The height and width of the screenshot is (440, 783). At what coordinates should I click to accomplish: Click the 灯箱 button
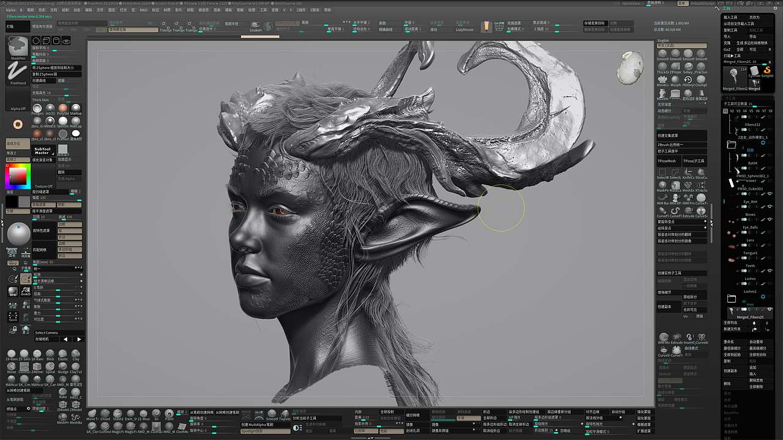pyautogui.click(x=18, y=27)
